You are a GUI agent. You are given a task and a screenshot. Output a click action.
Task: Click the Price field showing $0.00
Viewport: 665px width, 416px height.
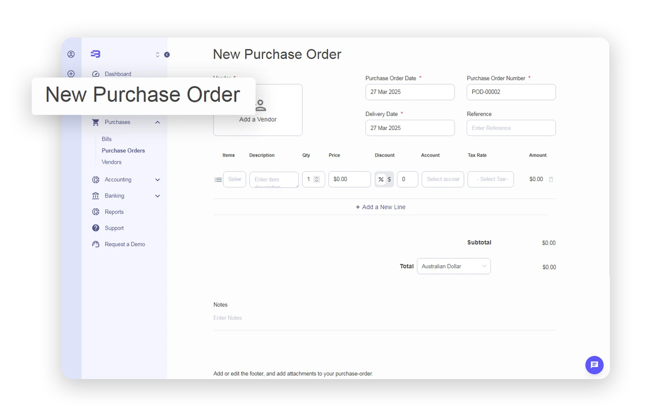(350, 179)
